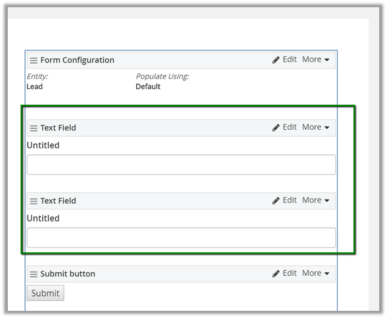Image resolution: width=387 pixels, height=318 pixels.
Task: Open the More dropdown for Form Configuration
Action: (316, 60)
